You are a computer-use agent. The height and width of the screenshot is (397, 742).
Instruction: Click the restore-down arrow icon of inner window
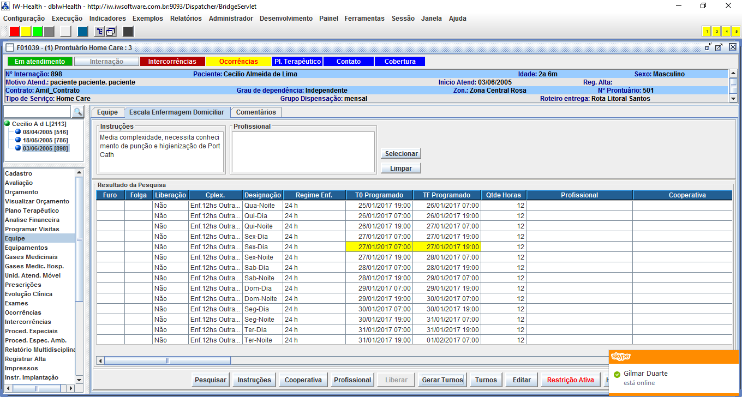(x=708, y=47)
